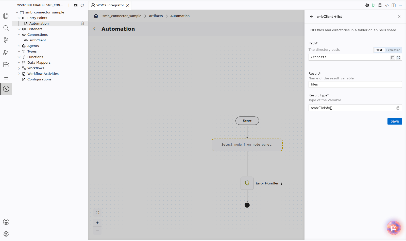Delete the Automation entry point

(x=82, y=23)
